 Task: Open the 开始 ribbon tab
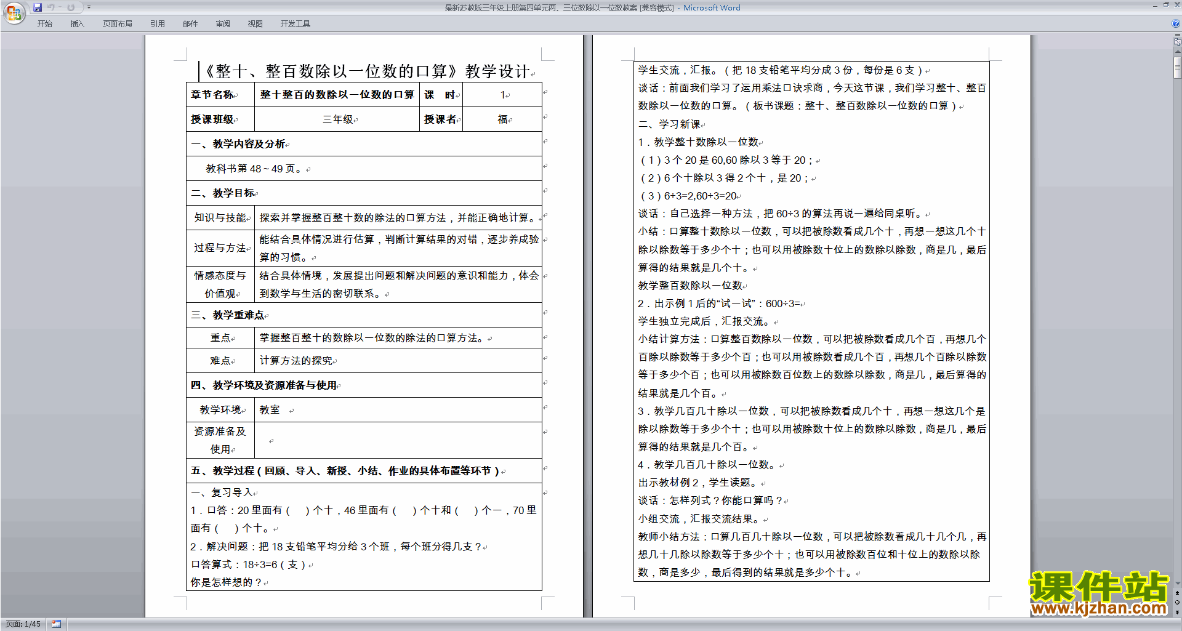(44, 24)
